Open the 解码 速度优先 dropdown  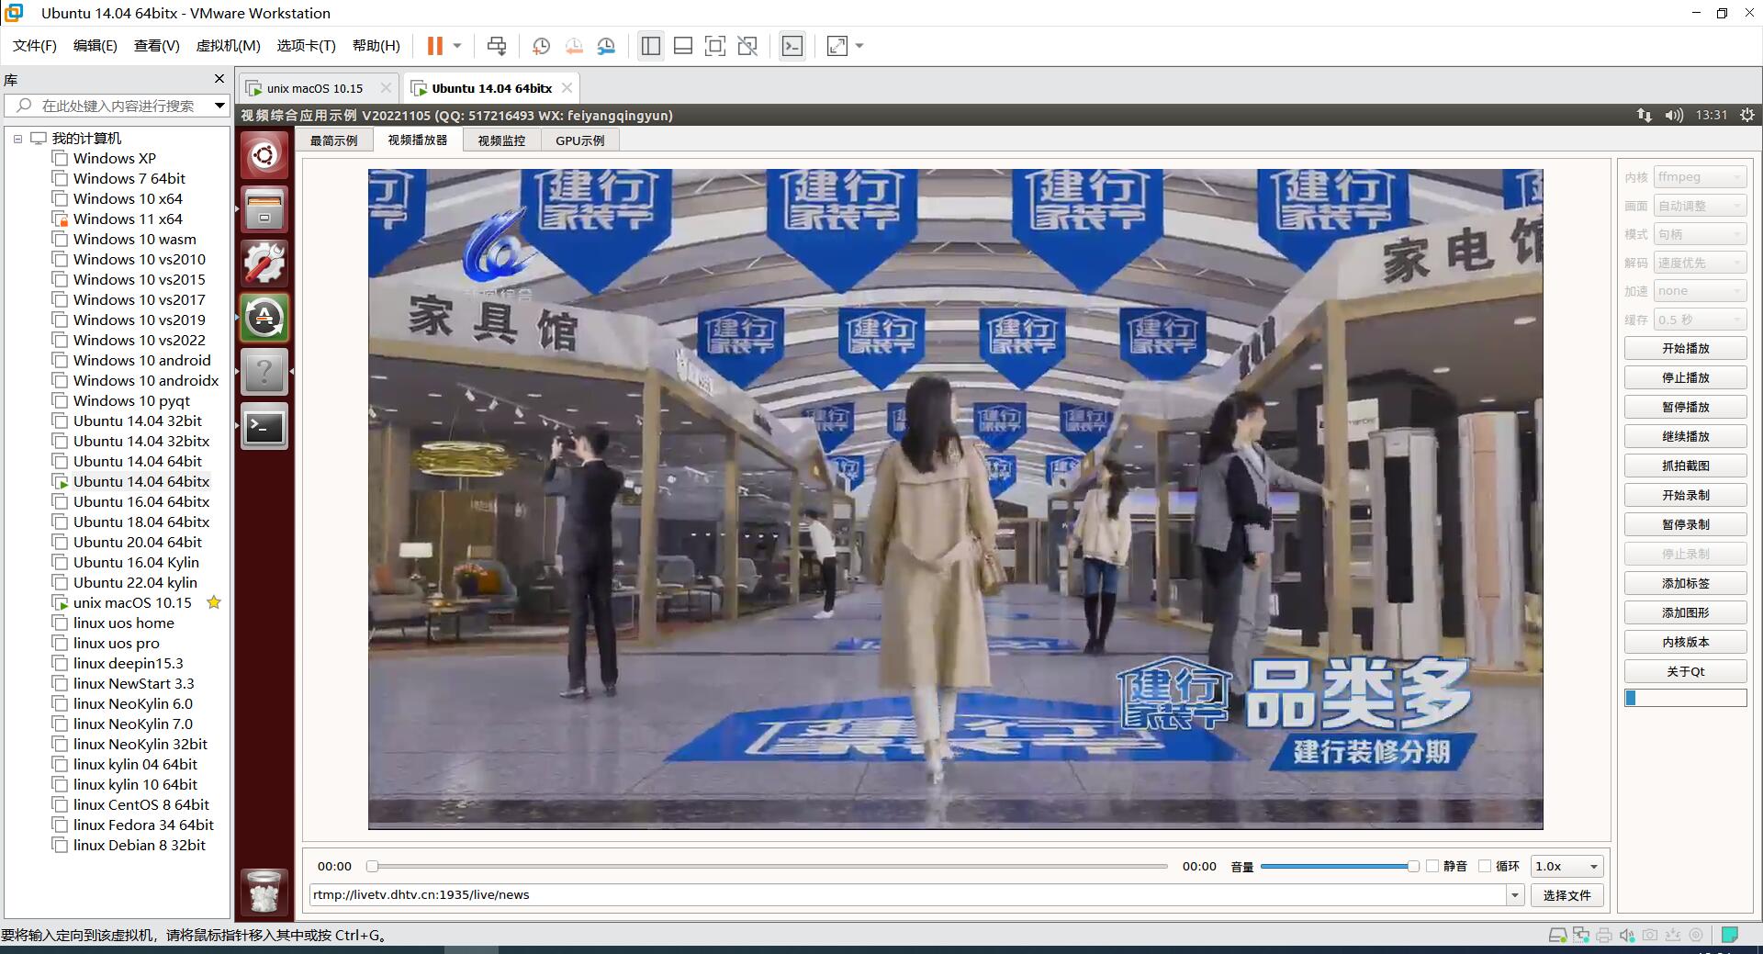point(1700,263)
